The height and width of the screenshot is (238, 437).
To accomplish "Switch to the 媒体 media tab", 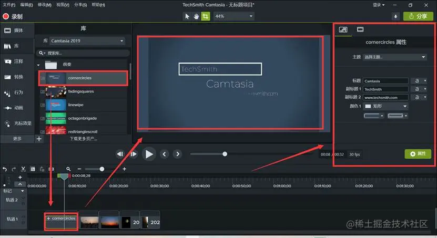I will point(17,30).
